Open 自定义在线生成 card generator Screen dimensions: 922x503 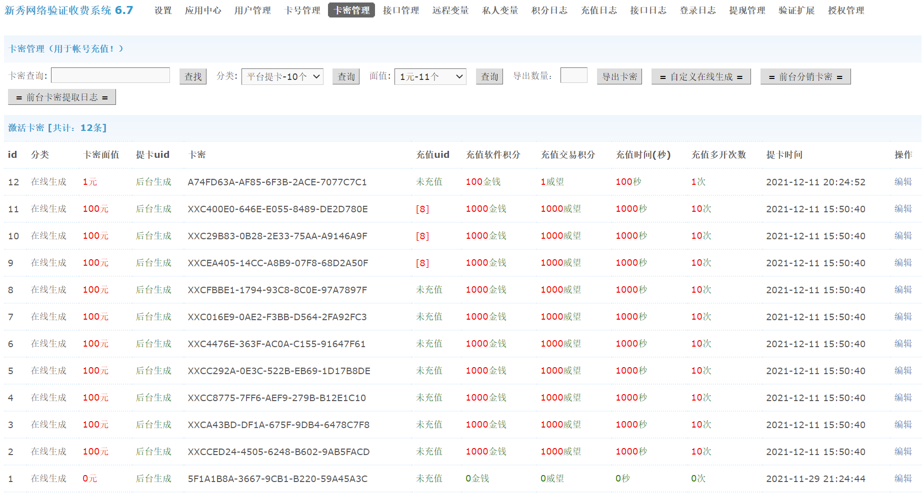tap(701, 76)
